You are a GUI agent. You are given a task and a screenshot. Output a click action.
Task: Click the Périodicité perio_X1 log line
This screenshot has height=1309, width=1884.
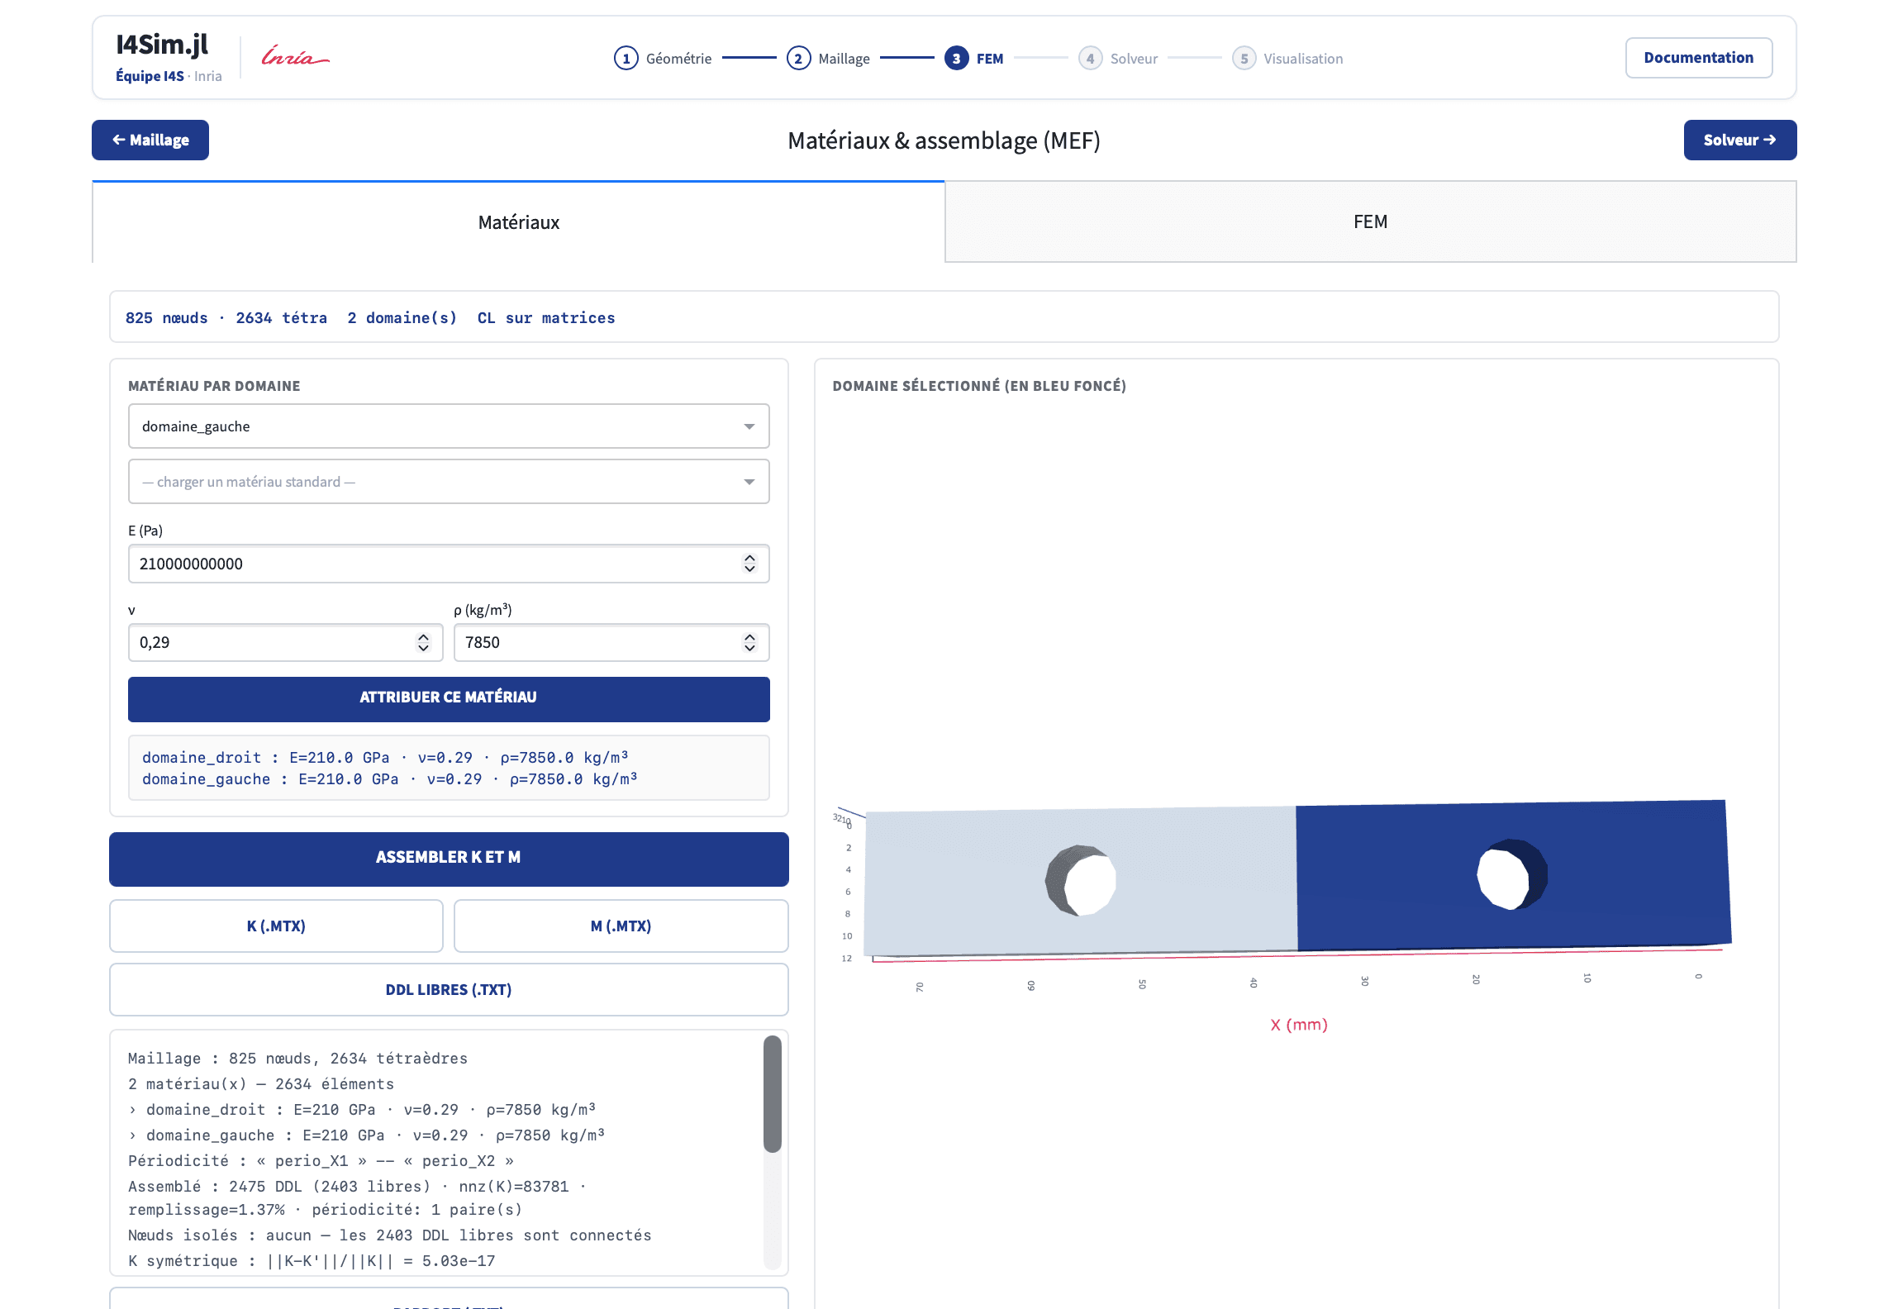pyautogui.click(x=321, y=1161)
